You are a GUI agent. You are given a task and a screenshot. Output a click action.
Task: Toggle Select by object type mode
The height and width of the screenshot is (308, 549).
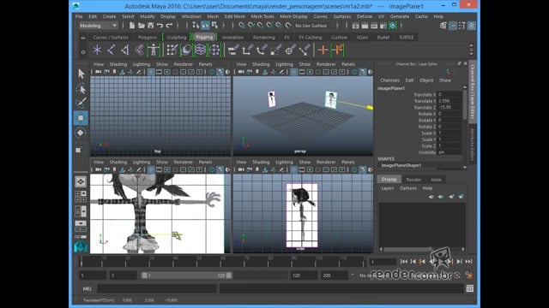tap(205, 26)
